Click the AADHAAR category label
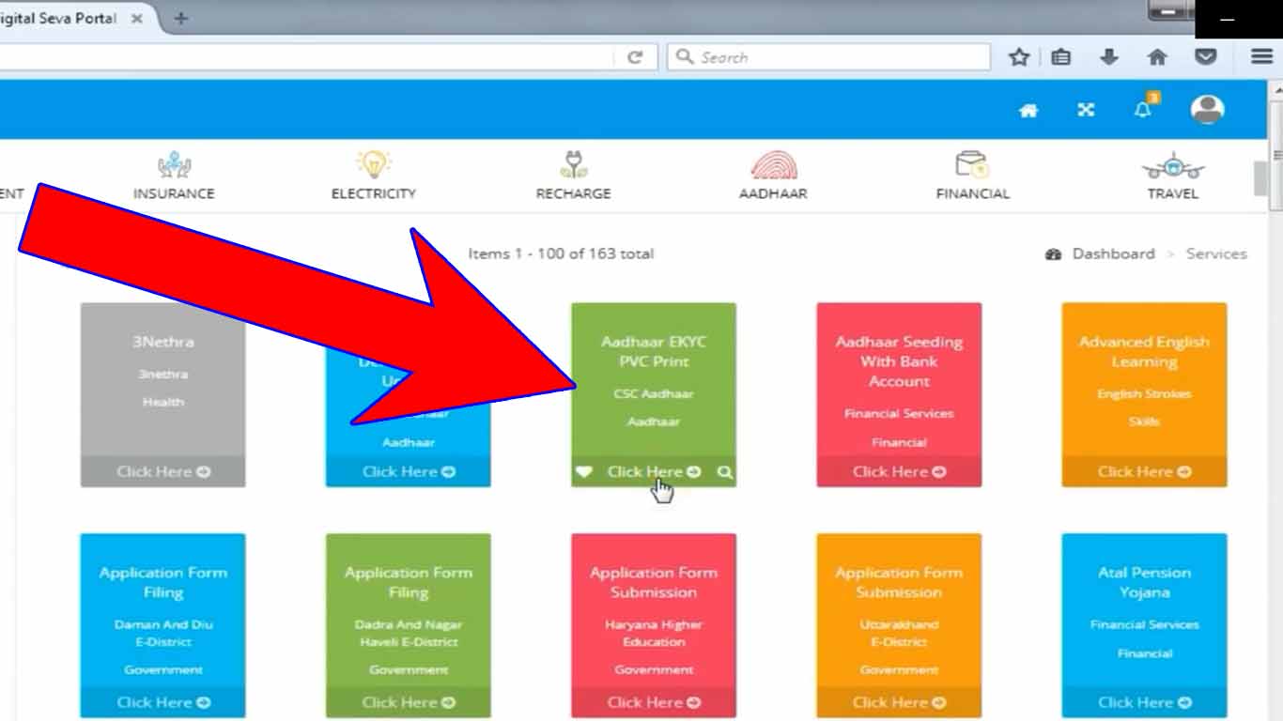 pos(773,193)
